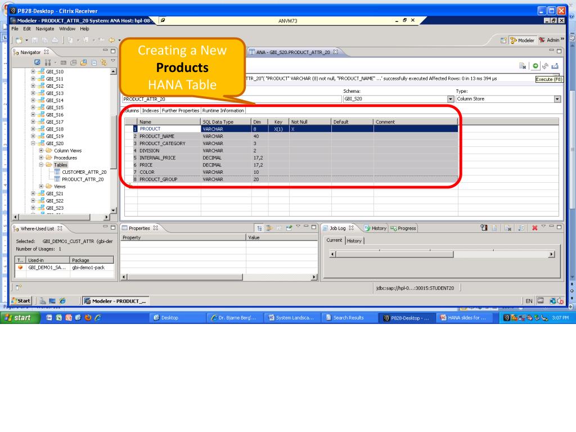This screenshot has width=576, height=432.
Task: Select the PRODUCT_ATTR_20 table in Navigator
Action: (x=83, y=179)
